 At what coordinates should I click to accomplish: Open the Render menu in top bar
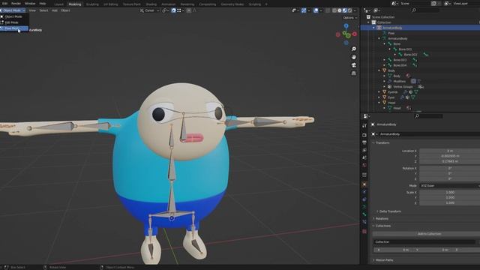tap(16, 4)
